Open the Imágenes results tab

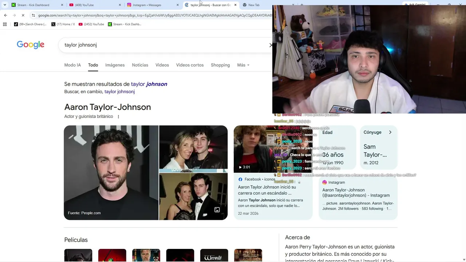click(115, 65)
